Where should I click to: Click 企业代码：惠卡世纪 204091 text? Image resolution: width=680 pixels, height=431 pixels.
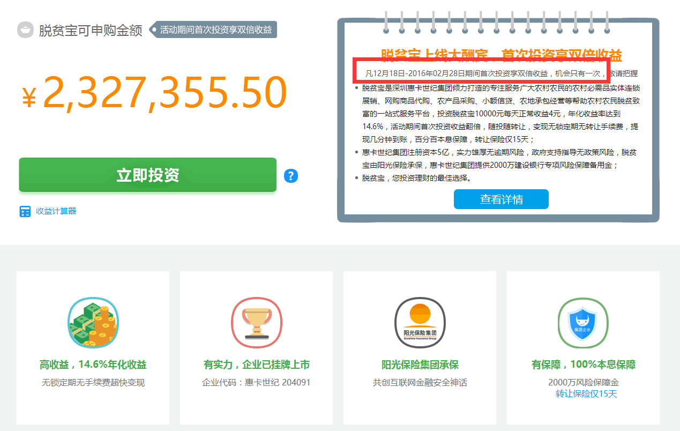256,383
